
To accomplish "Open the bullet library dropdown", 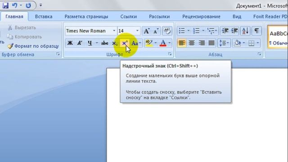I will coord(189,31).
